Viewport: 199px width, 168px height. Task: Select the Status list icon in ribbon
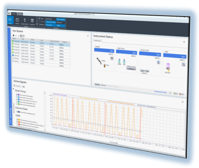pos(10,20)
